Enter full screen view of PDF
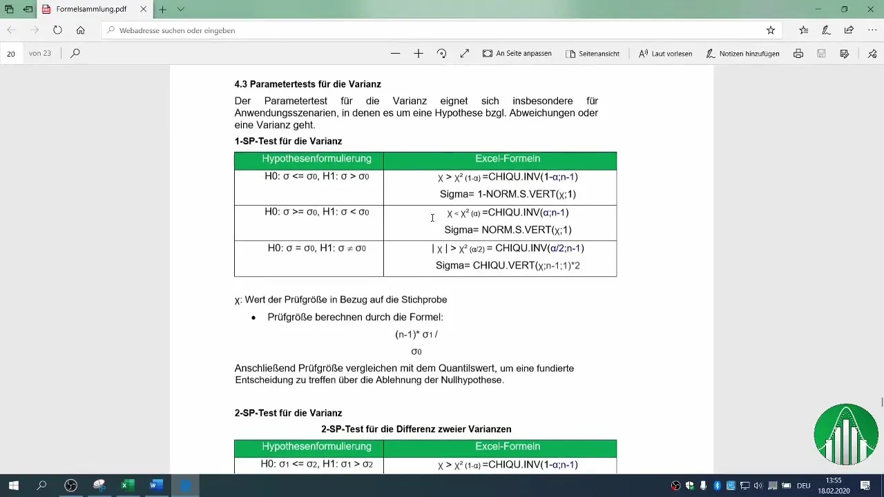The width and height of the screenshot is (884, 497). pos(465,53)
